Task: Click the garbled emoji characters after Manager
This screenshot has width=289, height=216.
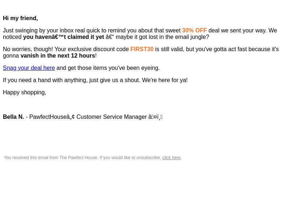Action: coord(155,117)
